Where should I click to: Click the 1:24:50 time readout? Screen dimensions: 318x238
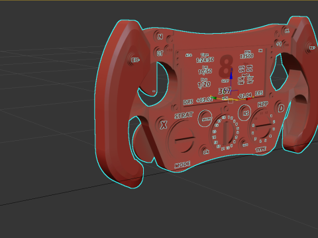point(205,59)
